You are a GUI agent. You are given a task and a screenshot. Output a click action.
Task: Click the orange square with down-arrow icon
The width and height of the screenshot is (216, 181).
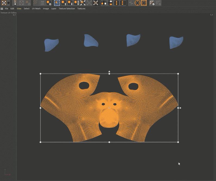70,3
